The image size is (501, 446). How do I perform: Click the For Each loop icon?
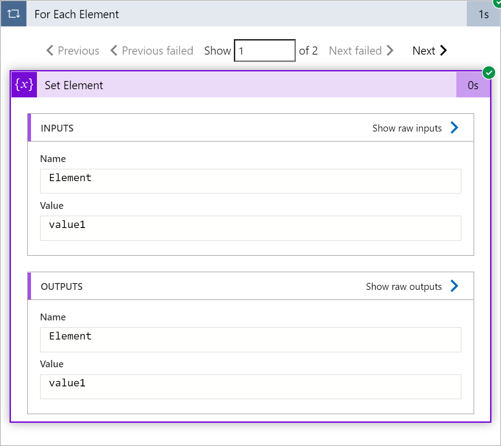pos(13,14)
